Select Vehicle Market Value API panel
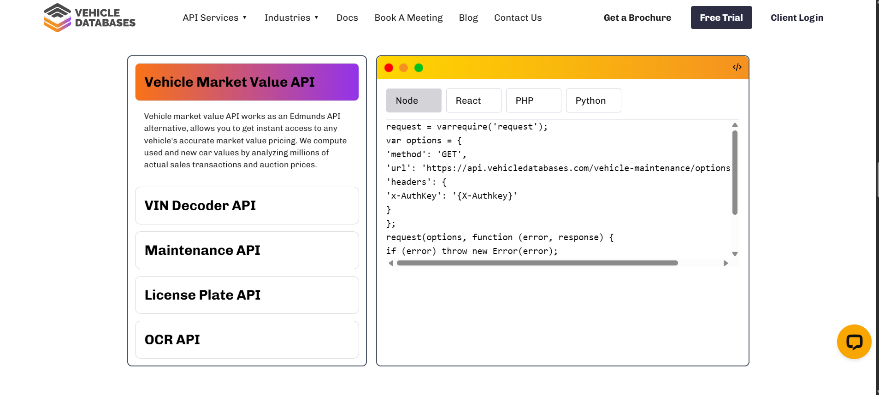The image size is (879, 395). click(x=247, y=82)
